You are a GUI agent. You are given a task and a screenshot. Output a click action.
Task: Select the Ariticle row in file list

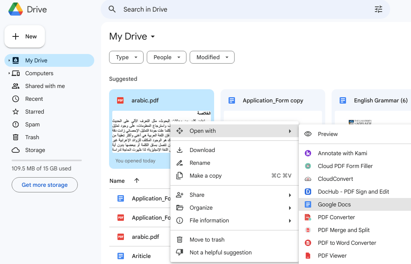click(140, 256)
